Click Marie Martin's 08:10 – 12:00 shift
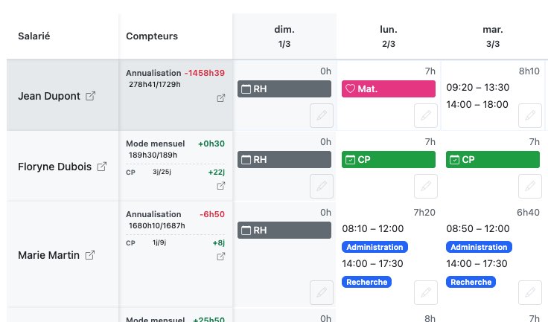 tap(373, 228)
